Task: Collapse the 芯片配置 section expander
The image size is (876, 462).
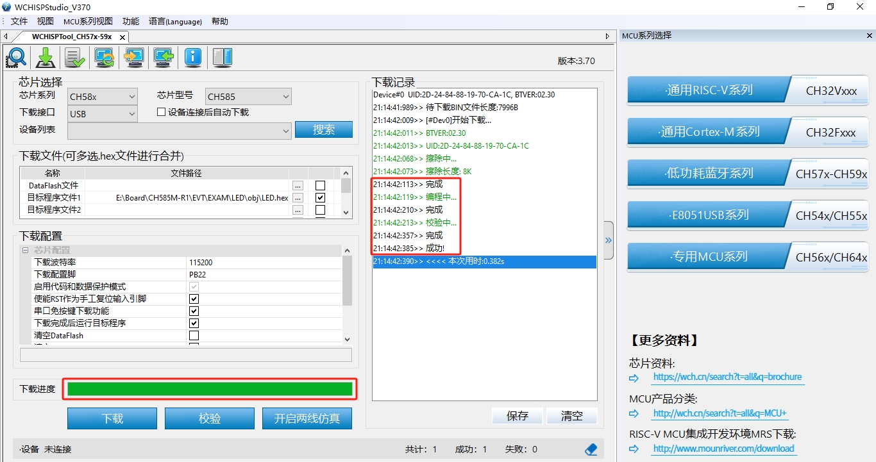Action: [x=26, y=251]
